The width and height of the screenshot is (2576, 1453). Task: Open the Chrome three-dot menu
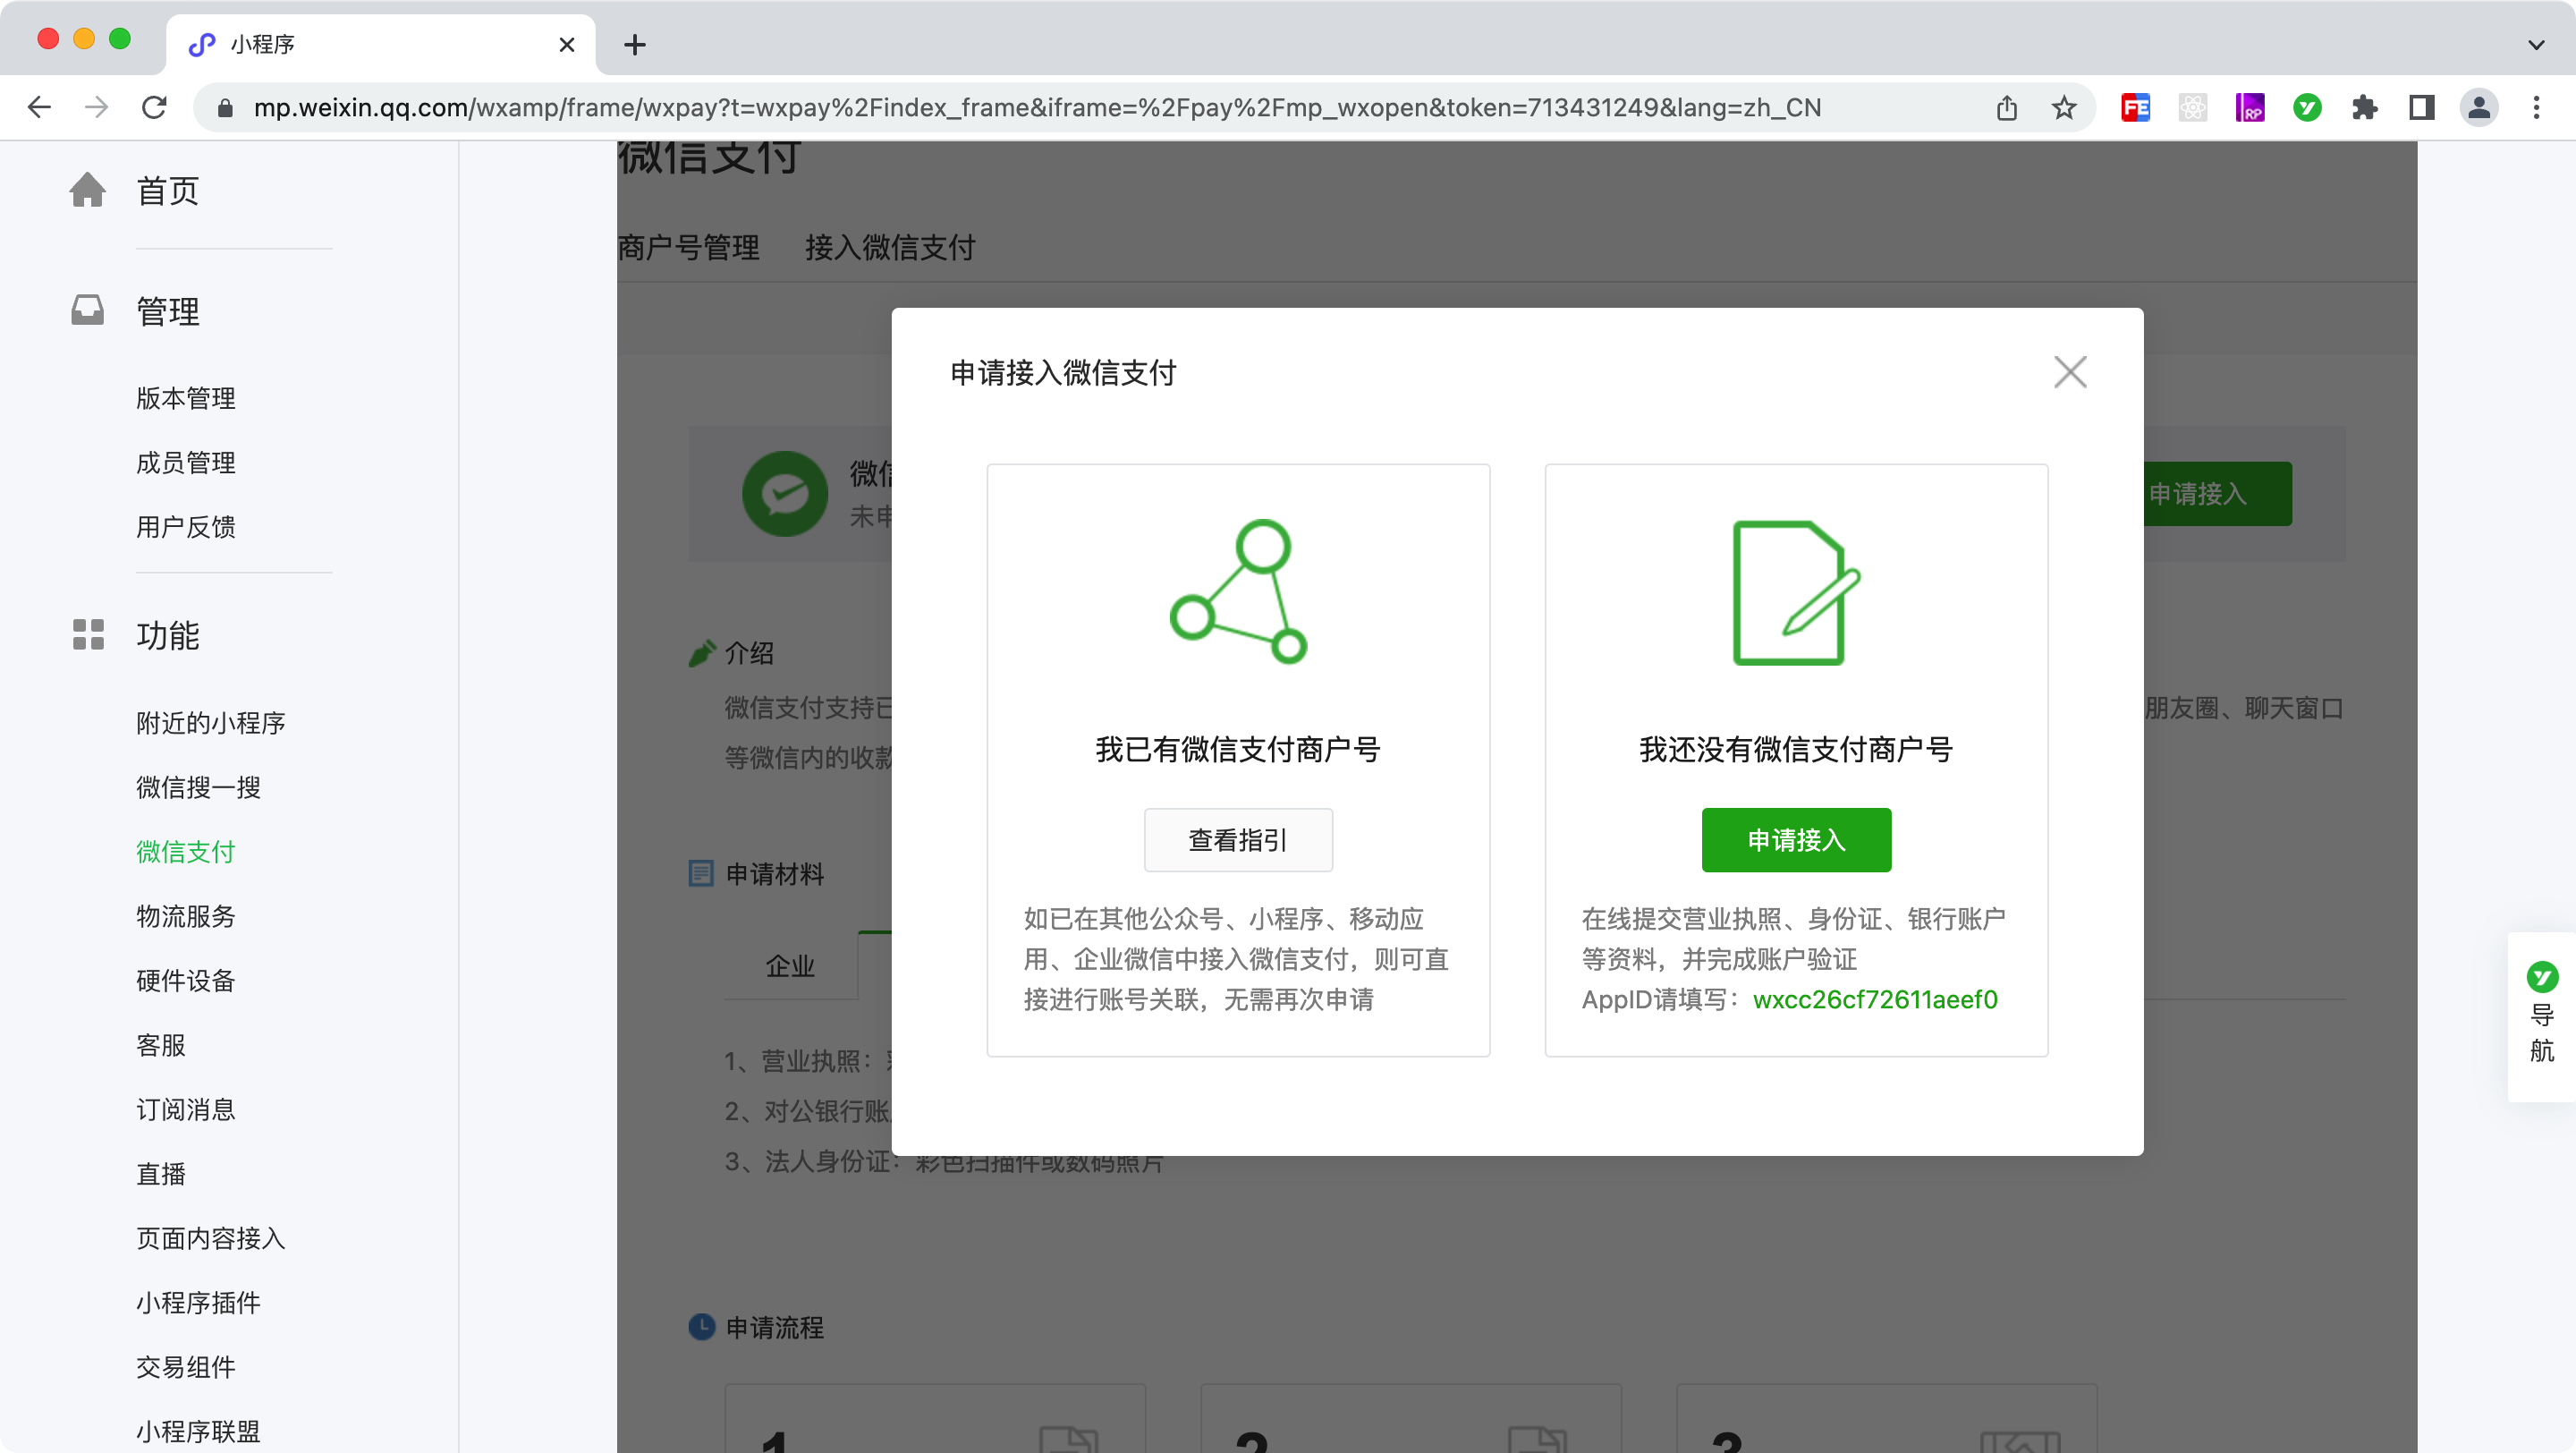[x=2536, y=108]
